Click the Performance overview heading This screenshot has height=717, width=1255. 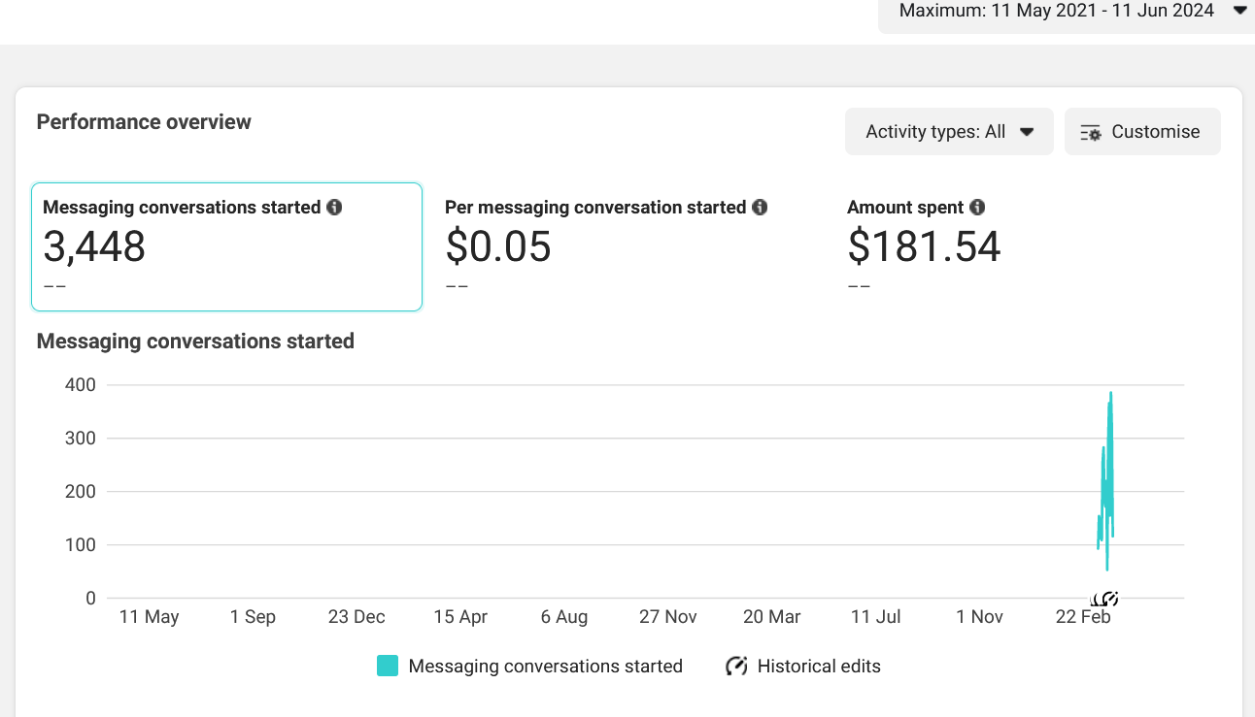click(x=144, y=122)
